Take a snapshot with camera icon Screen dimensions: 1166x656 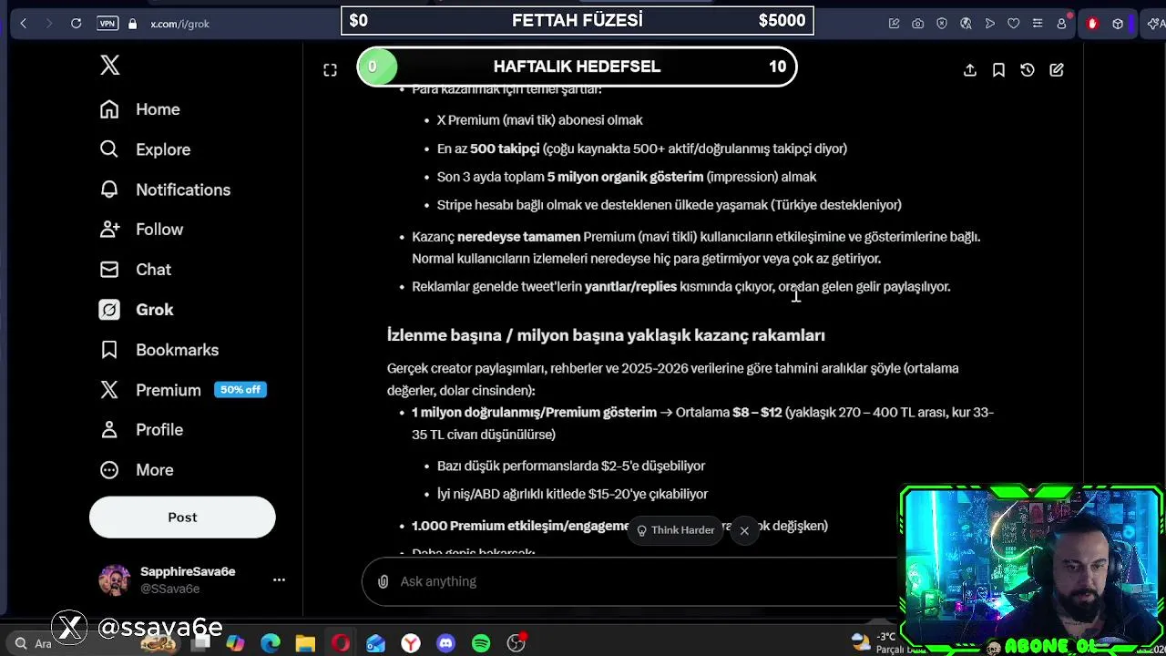(x=918, y=24)
